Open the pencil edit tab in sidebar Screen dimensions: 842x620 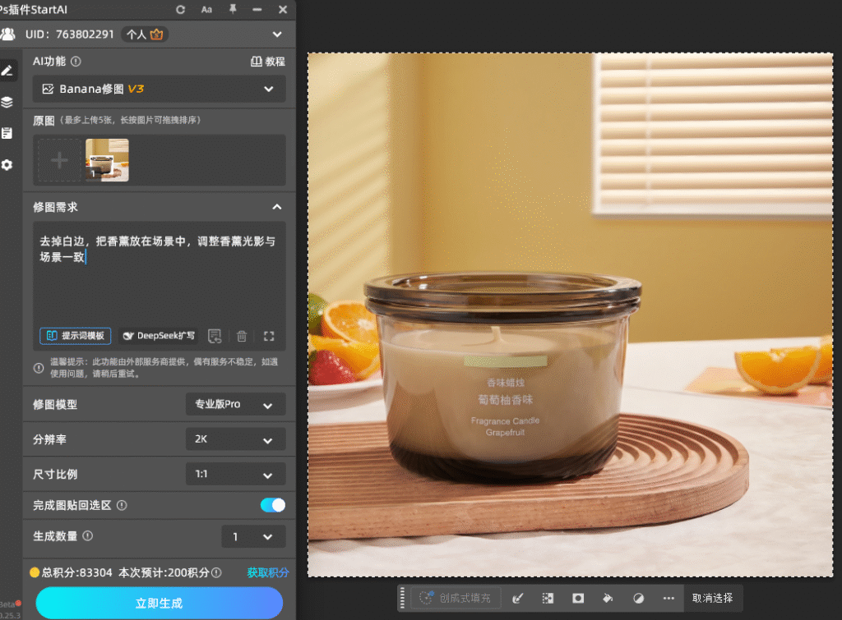(x=7, y=71)
